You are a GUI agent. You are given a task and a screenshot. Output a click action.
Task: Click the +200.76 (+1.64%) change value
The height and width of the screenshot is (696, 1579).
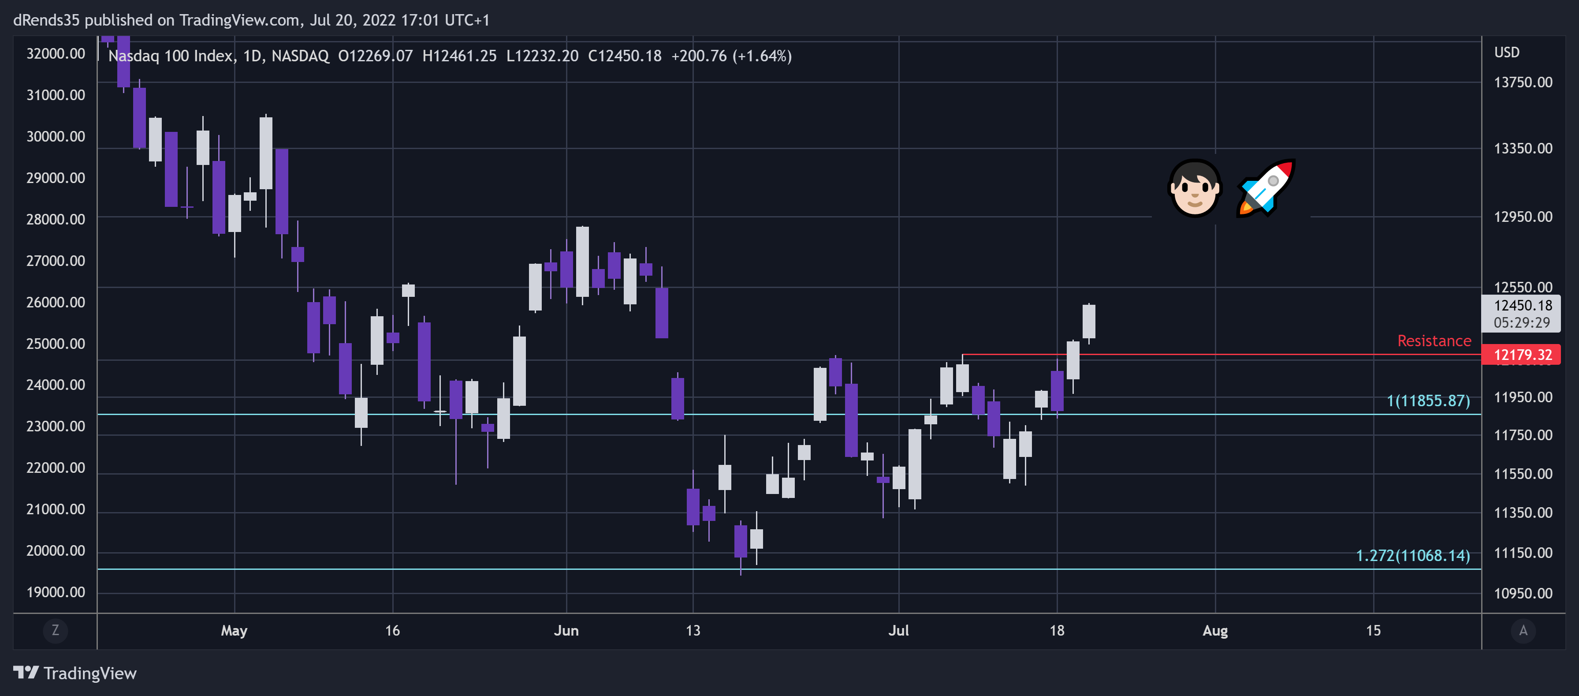(x=731, y=56)
